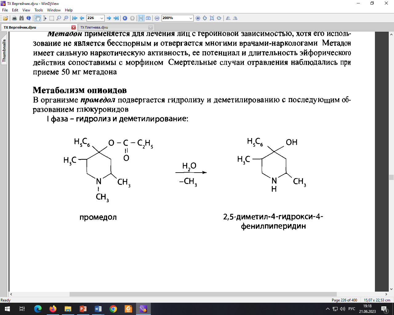Close the ТХ Вергейчик.djvu tab
Image resolution: width=394 pixels, height=315 pixels.
[x=74, y=27]
